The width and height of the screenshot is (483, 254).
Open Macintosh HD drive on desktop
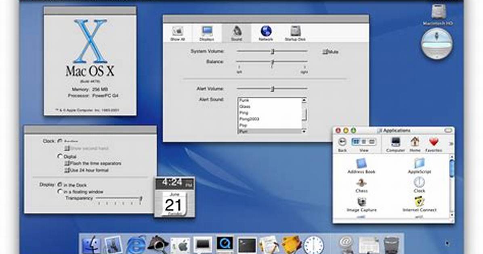tap(438, 15)
